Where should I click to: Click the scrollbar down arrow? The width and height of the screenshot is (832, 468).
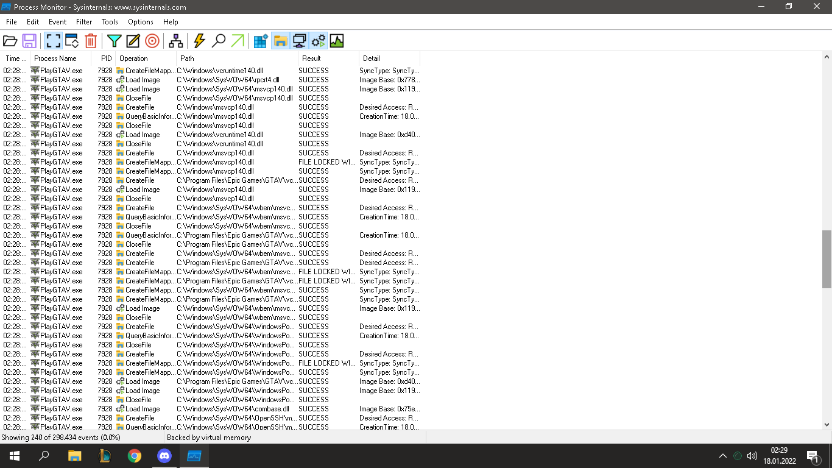[827, 425]
